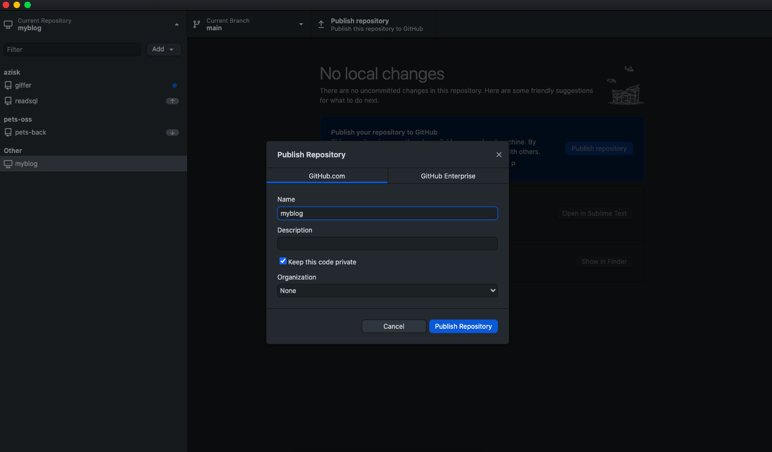Click the repository icon beside giffer
Viewport: 772px width, 452px height.
[x=8, y=85]
